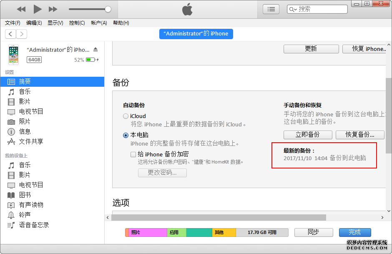The image size is (392, 254).
Task: Click 立即备份 to back up now
Action: click(308, 135)
